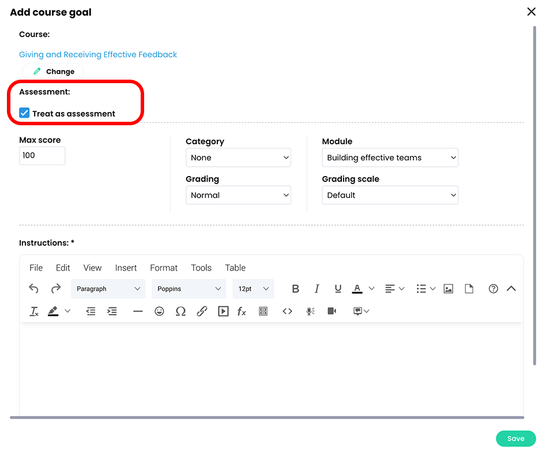Open the View menu in the editor
546x456 pixels.
click(x=92, y=268)
